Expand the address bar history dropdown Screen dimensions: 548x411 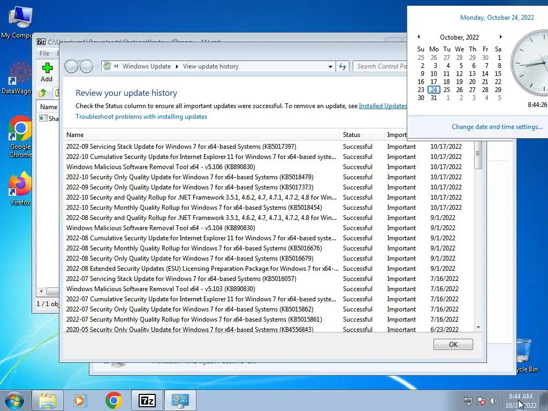330,66
